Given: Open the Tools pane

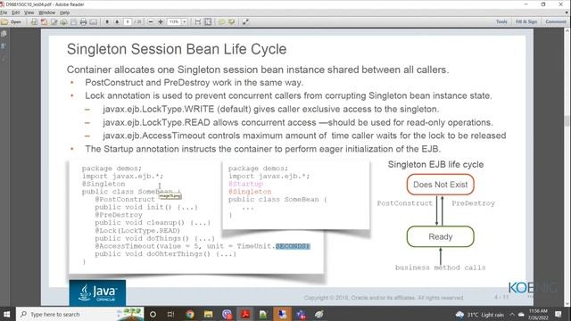Looking at the screenshot, I should [x=501, y=22].
